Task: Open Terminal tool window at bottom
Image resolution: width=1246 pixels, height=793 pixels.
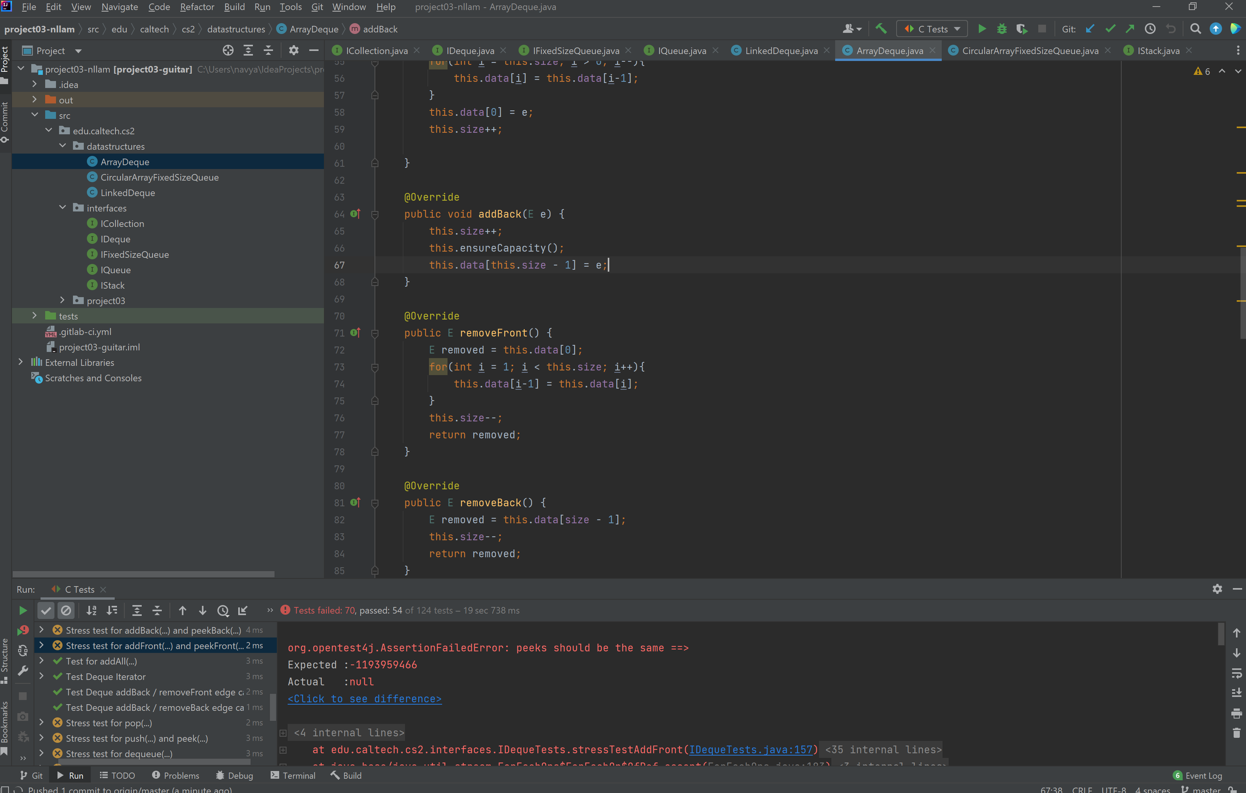Action: 293,775
